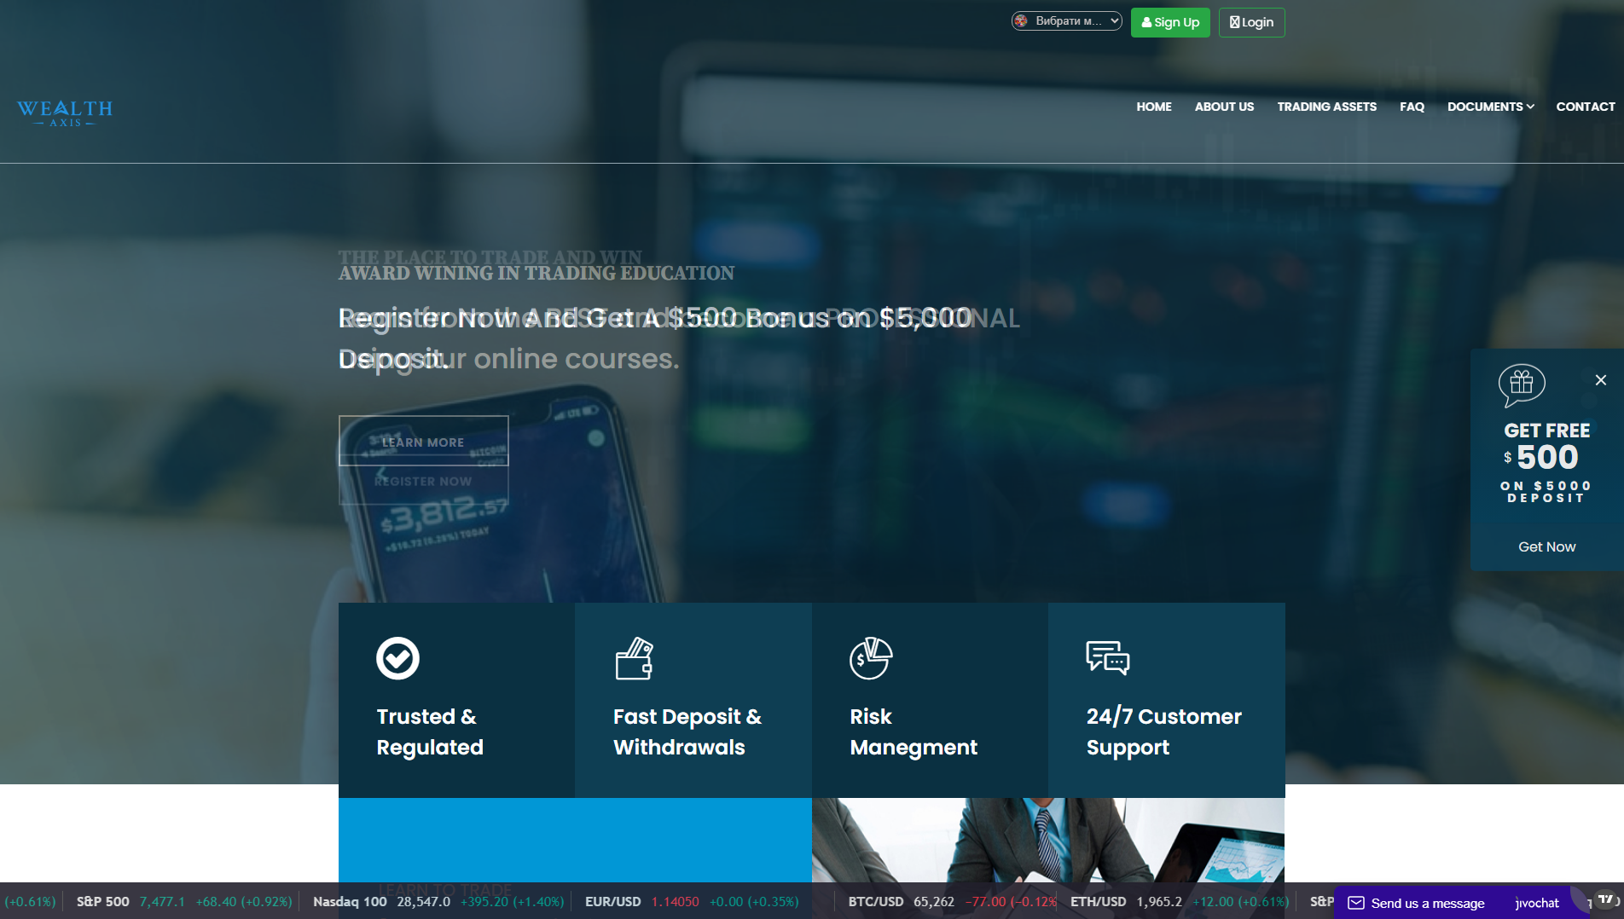Image resolution: width=1624 pixels, height=919 pixels.
Task: Click Get Now in the bonus popup
Action: coord(1547,547)
